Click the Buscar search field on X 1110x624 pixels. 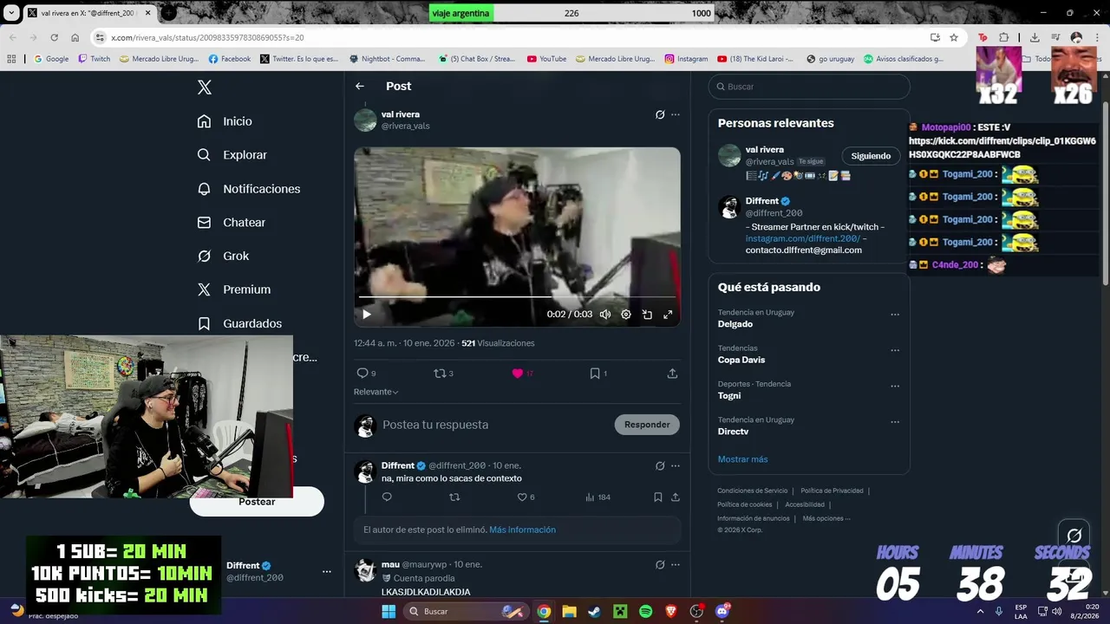809,87
